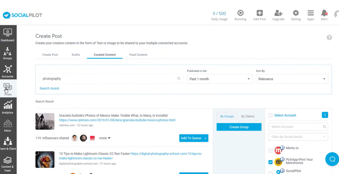Screen dimensions: 339x174
Task: Click the 0 / 500 Daily Usage counter
Action: (219, 16)
